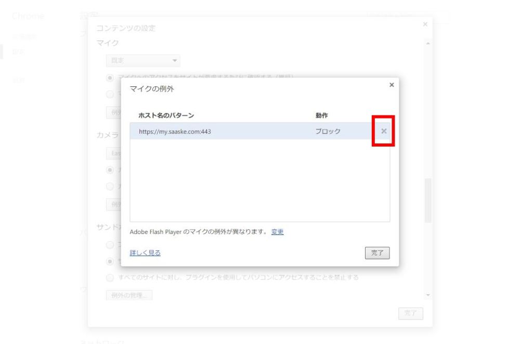Click the ホスト名のパターン column header
520x344 pixels.
click(166, 115)
